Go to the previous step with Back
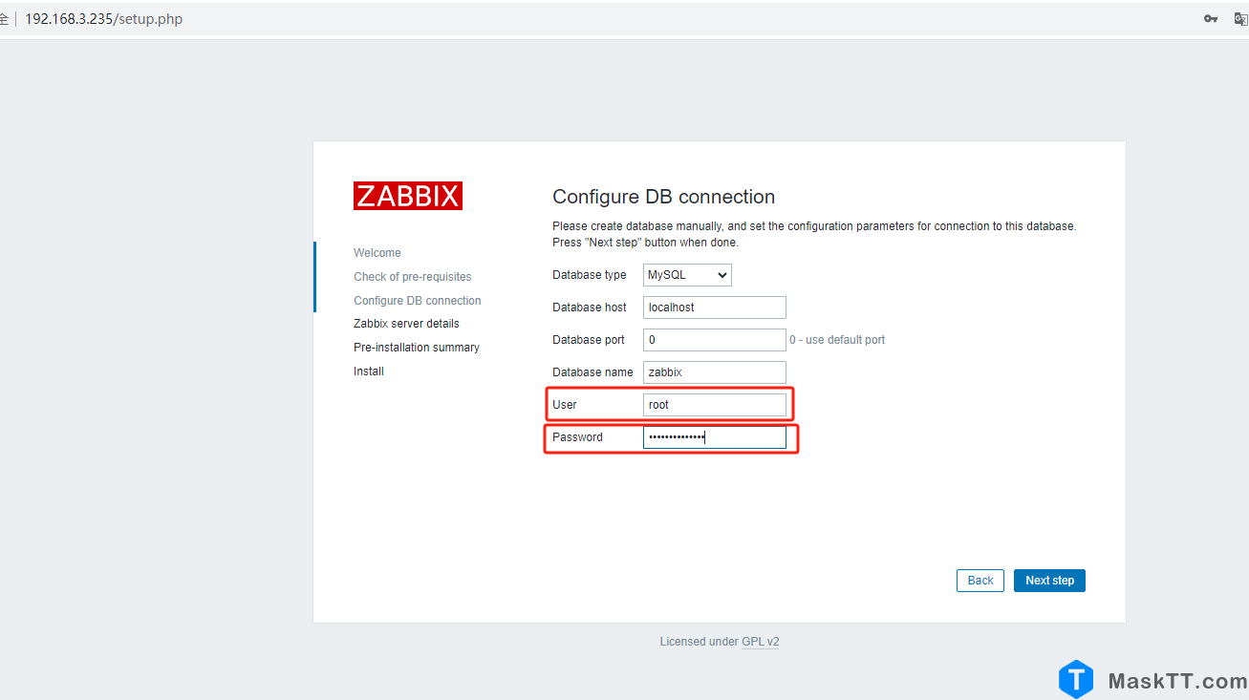Viewport: 1249px width, 700px height. pyautogui.click(x=980, y=581)
